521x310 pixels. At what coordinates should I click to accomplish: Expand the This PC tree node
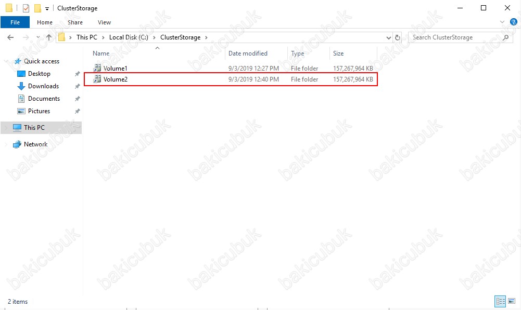[x=6, y=128]
